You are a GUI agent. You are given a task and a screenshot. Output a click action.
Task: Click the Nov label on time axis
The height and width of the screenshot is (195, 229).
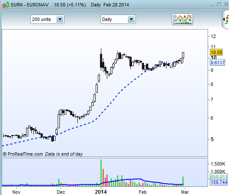tap(16, 192)
